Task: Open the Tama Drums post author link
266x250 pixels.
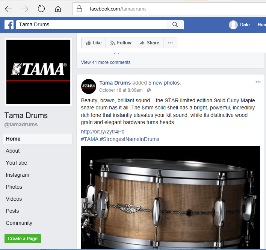Action: (x=115, y=83)
